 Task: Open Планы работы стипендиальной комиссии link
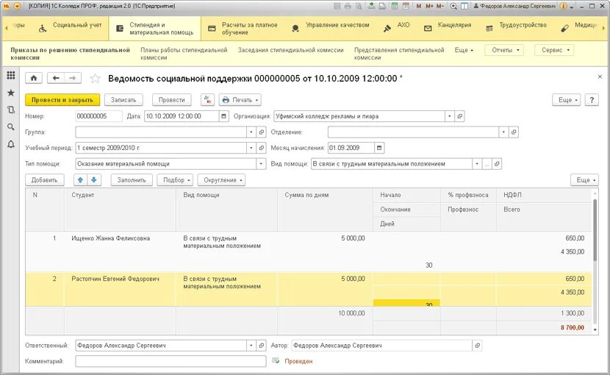[x=184, y=54]
